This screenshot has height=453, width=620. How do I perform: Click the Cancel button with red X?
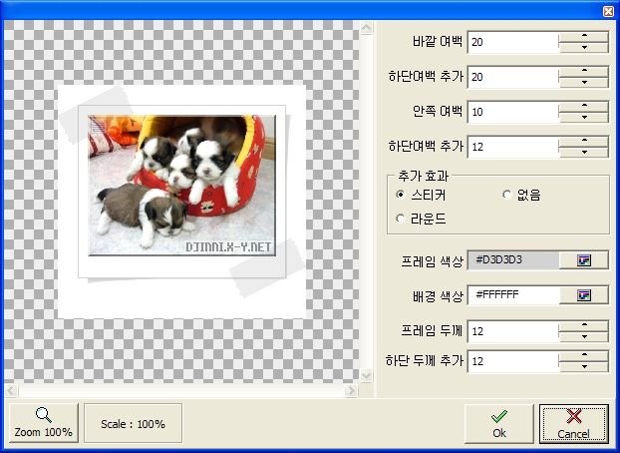coord(573,424)
